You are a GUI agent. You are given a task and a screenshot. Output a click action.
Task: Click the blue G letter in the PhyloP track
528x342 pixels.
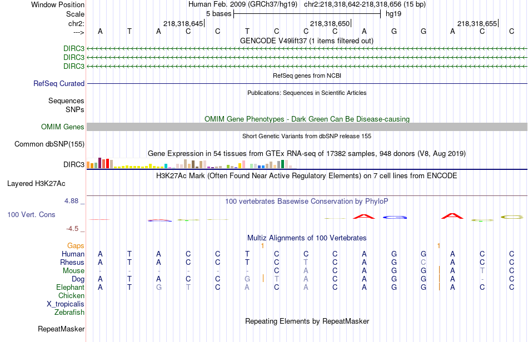click(395, 217)
